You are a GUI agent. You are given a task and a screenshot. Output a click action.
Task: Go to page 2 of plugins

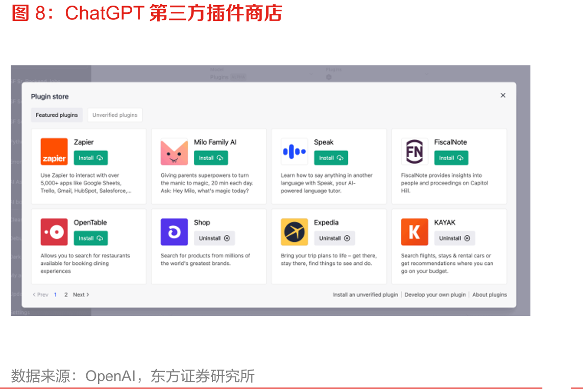click(66, 295)
